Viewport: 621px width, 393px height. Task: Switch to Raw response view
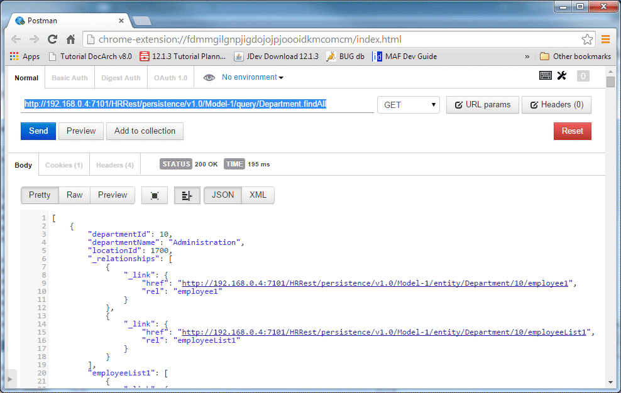(74, 195)
